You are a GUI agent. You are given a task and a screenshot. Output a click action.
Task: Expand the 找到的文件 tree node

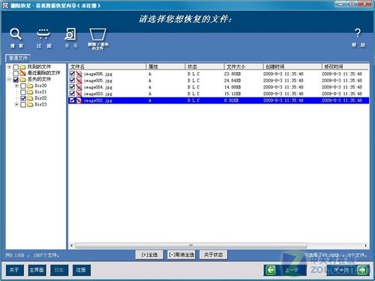coord(9,67)
